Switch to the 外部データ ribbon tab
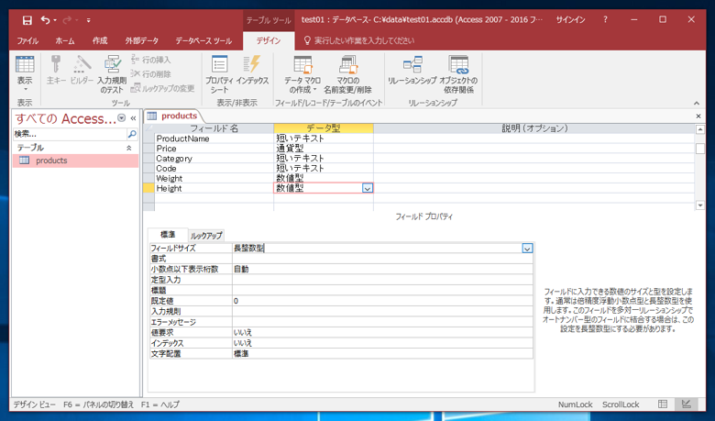715x421 pixels. tap(142, 40)
